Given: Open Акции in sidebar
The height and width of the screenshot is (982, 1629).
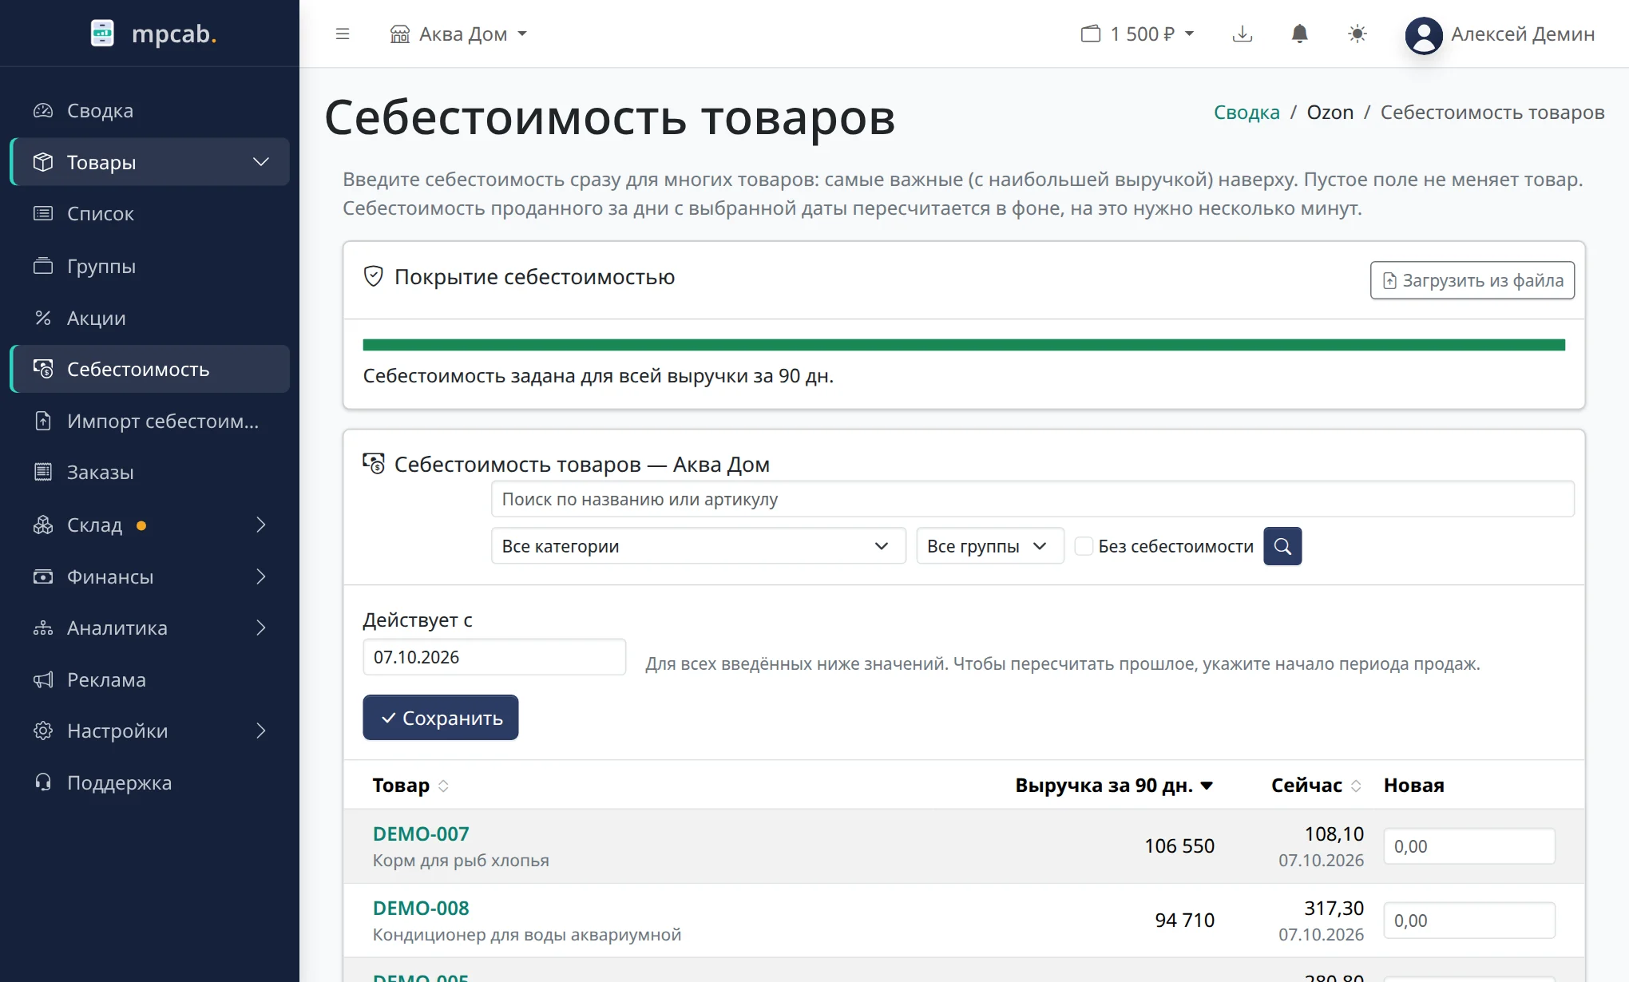Looking at the screenshot, I should 150,318.
